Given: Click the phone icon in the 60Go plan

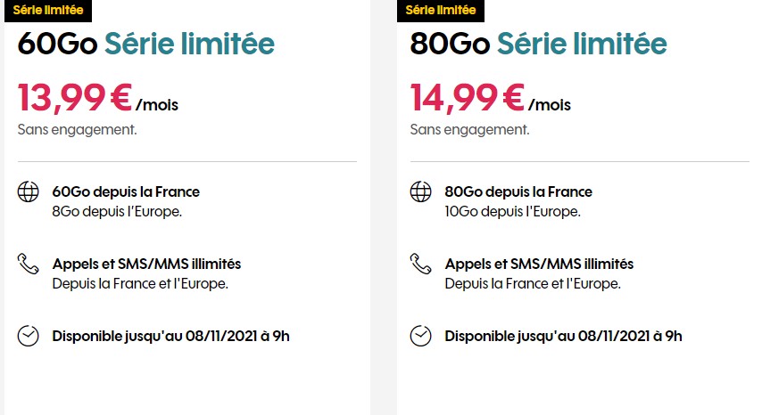Looking at the screenshot, I should [29, 264].
